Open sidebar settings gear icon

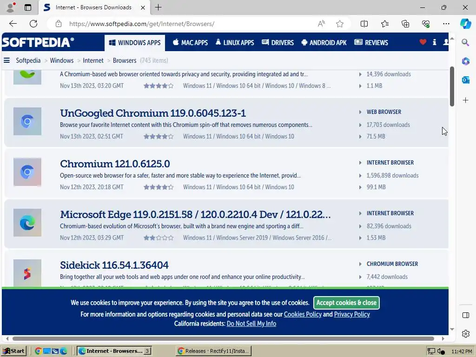[x=465, y=334]
